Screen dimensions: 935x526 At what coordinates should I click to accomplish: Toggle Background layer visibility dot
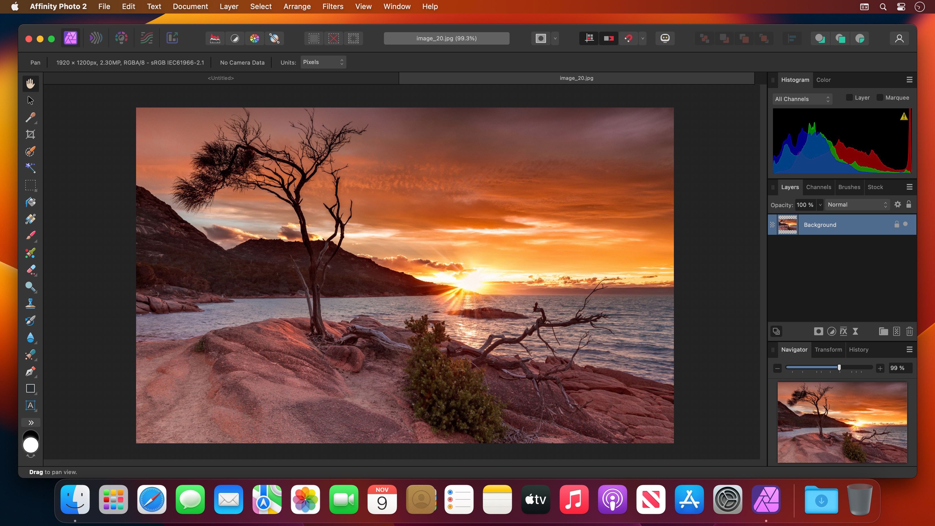[905, 224]
